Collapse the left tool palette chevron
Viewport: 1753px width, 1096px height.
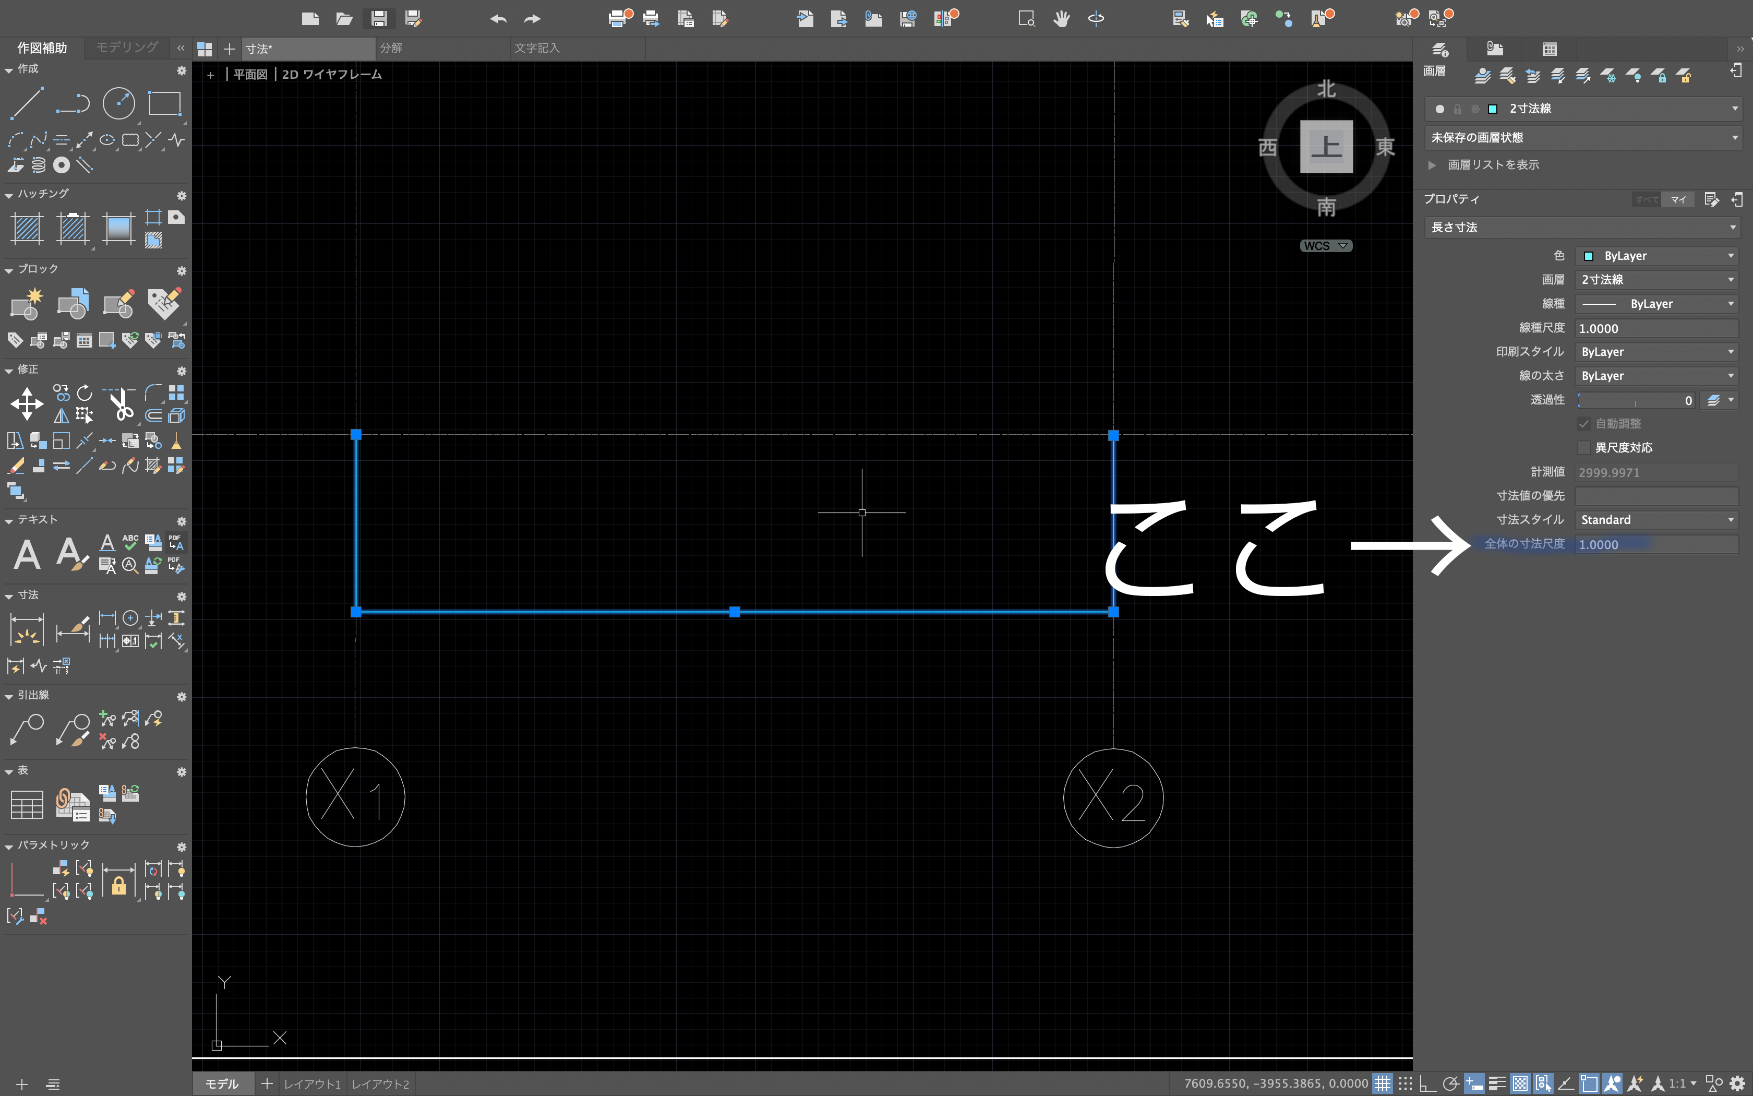(181, 48)
